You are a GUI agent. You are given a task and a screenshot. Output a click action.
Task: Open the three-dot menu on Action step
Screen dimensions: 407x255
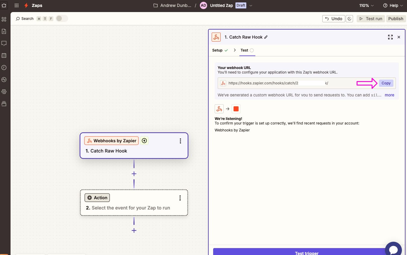coord(180,198)
